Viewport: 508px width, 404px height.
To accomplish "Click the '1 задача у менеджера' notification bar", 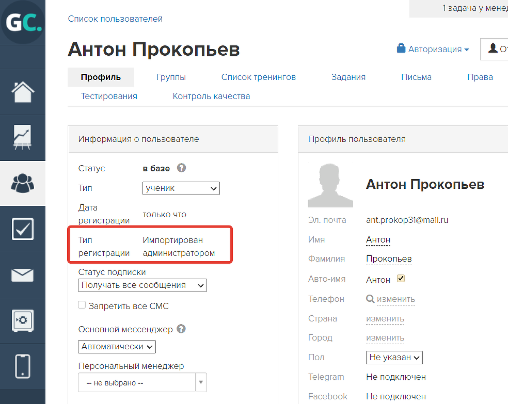I will click(459, 8).
